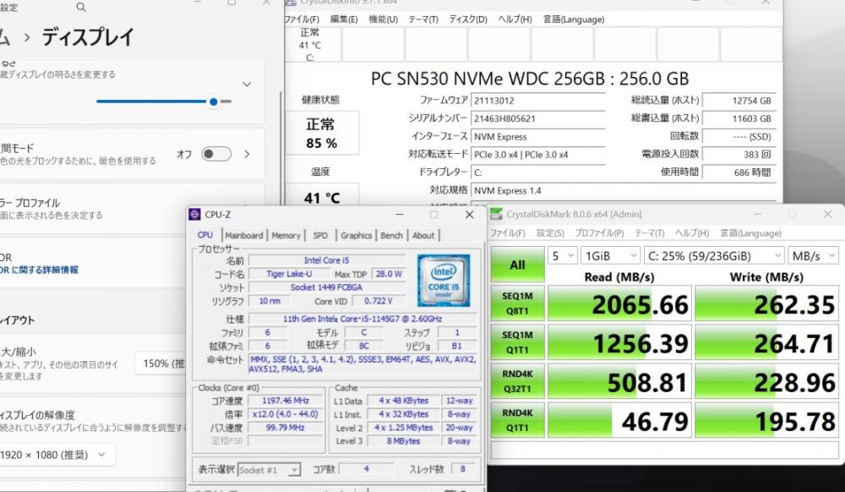
Task: Click the 41 °C temperature button
Action: click(x=322, y=195)
